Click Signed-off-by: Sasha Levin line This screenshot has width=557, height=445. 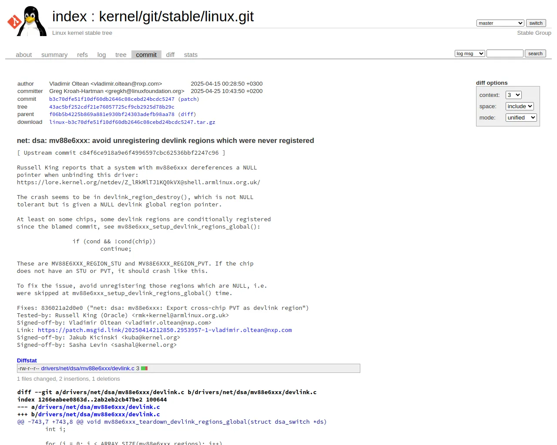click(x=97, y=345)
